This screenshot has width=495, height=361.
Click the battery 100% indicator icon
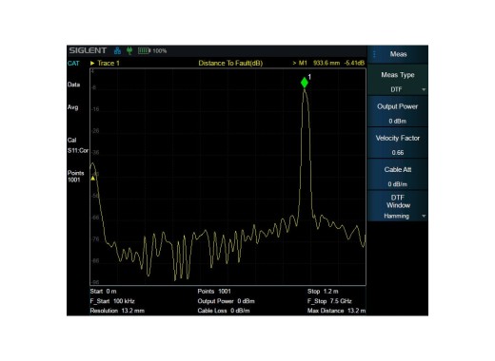point(144,50)
